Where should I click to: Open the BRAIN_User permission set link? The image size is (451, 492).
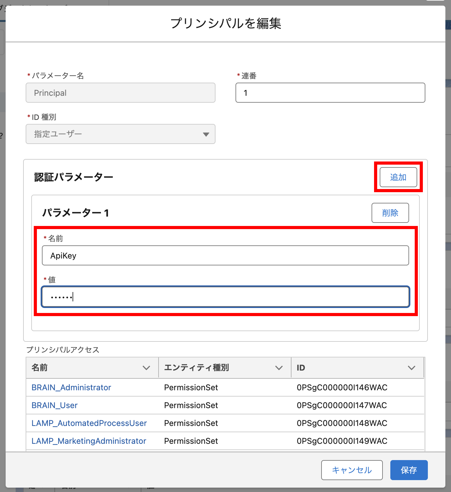point(54,405)
